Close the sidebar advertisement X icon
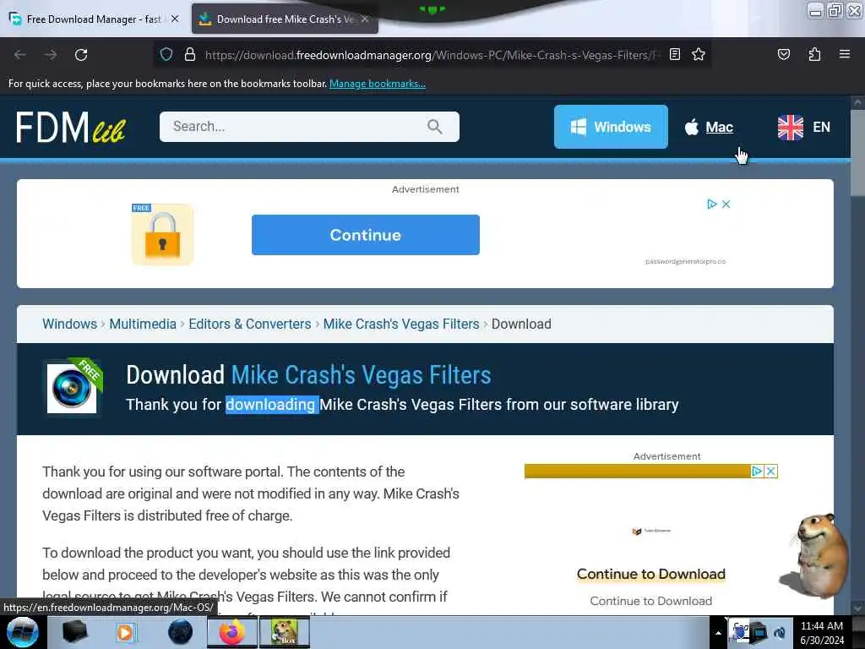The height and width of the screenshot is (649, 865). pos(771,472)
